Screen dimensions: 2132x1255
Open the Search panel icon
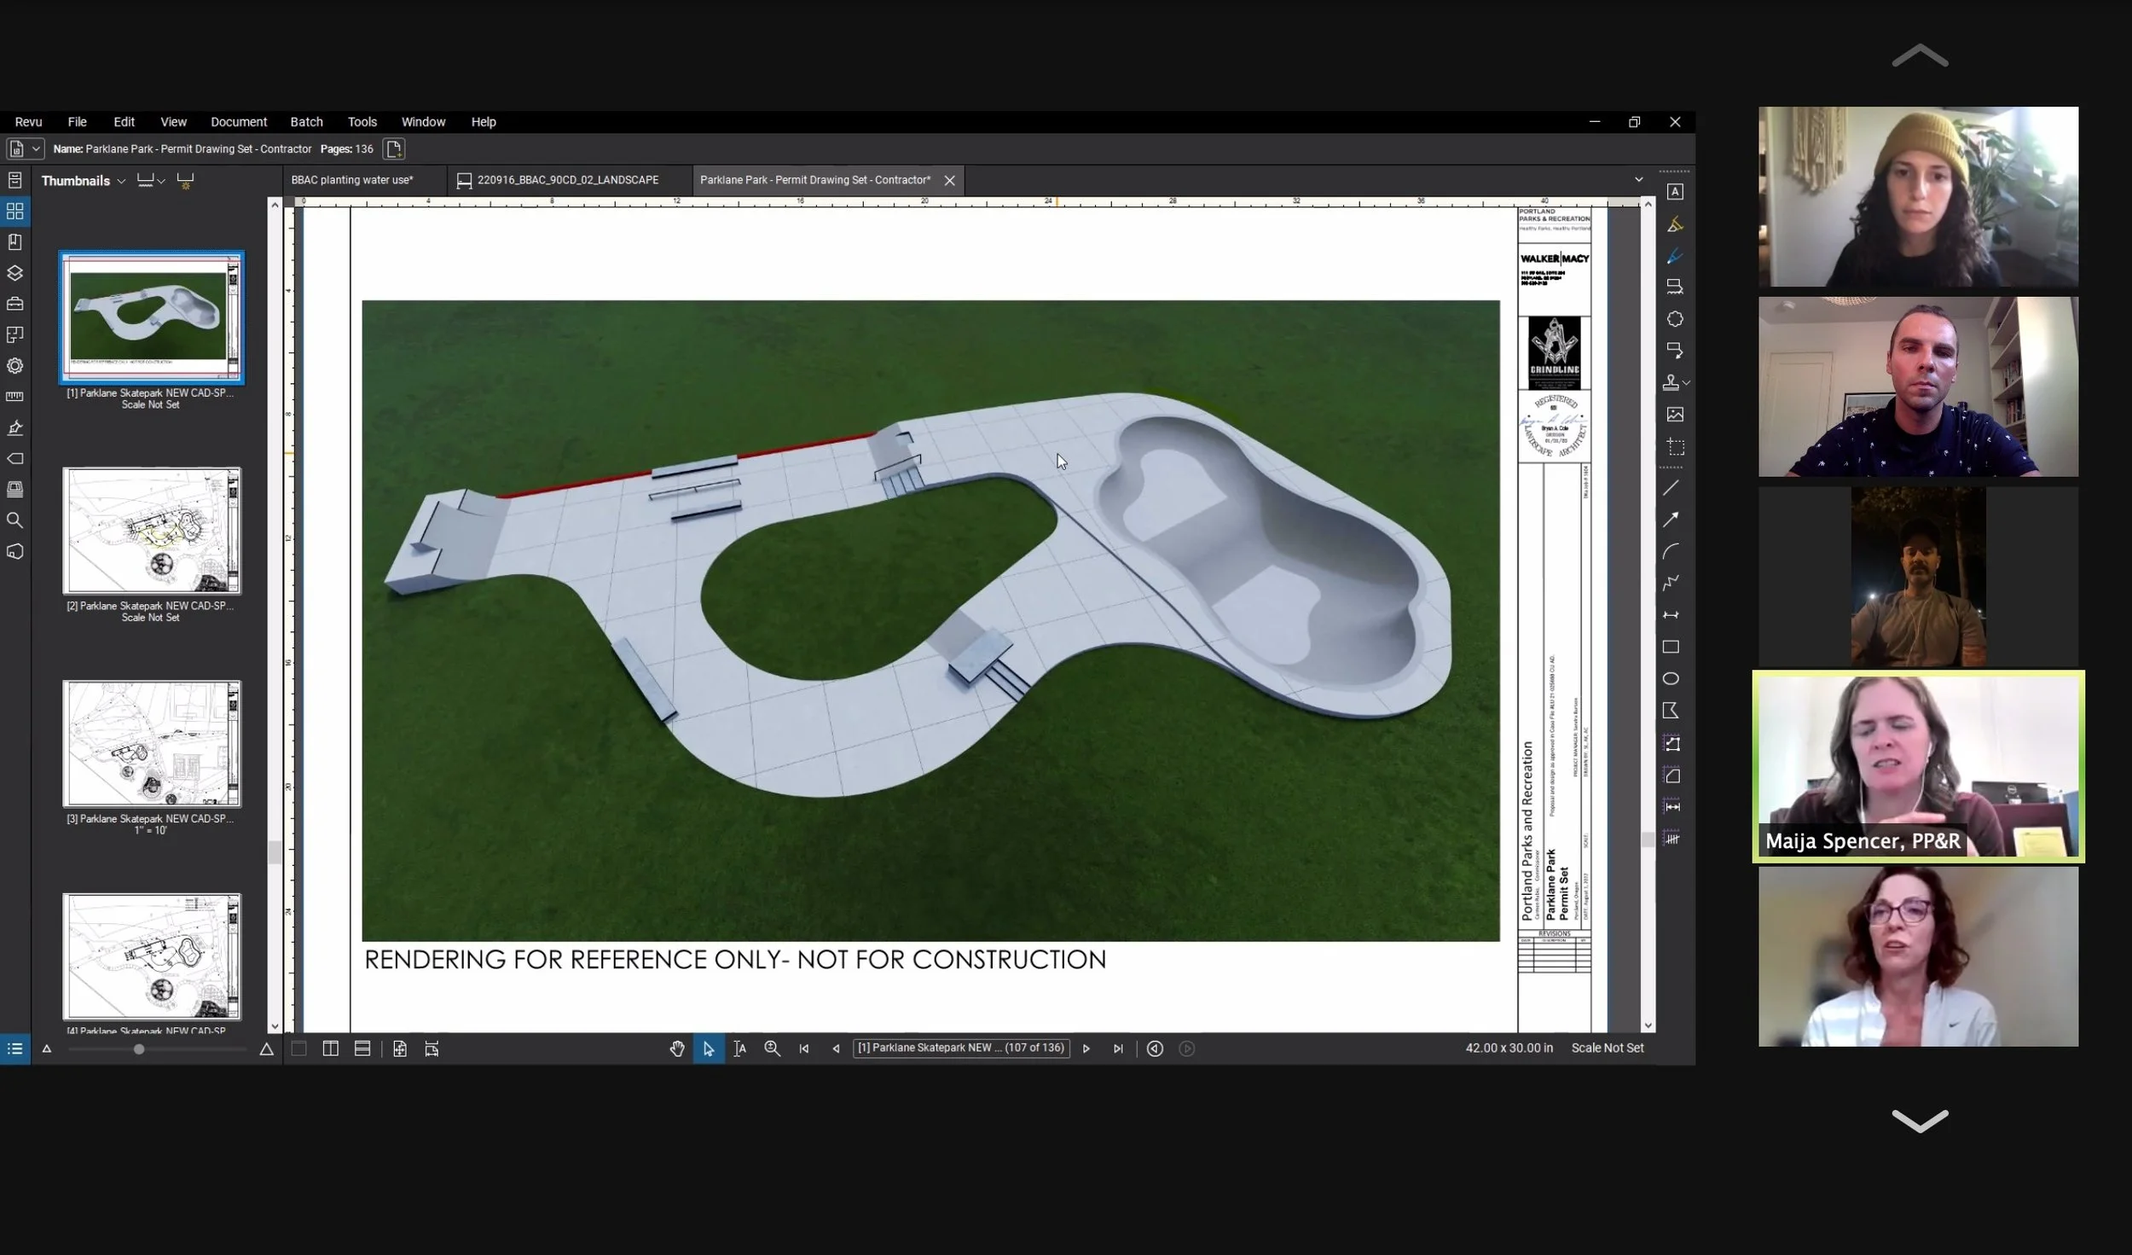pyautogui.click(x=14, y=520)
